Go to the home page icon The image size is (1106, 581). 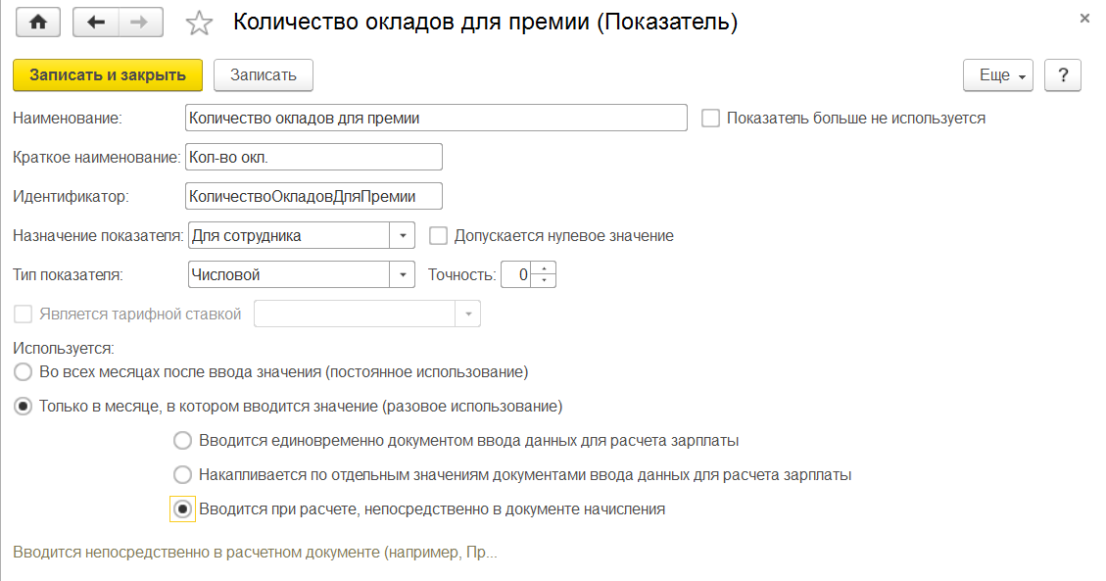(x=38, y=23)
